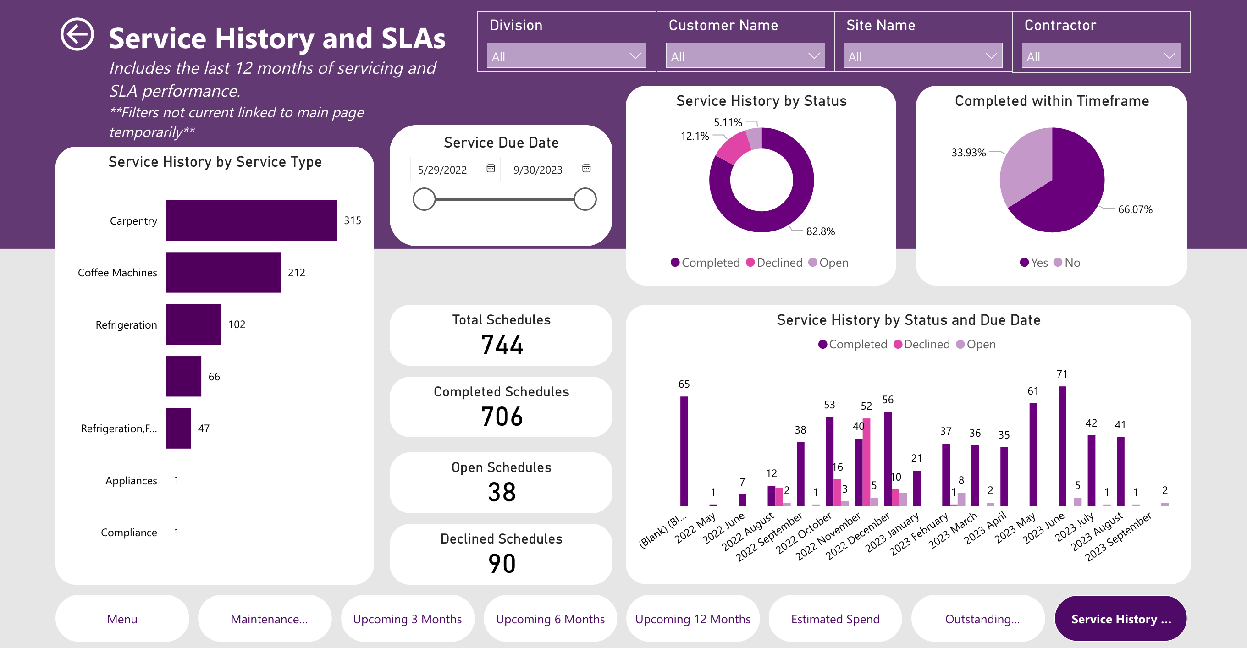Click the left handle of the Service Due Date slider
The height and width of the screenshot is (648, 1247).
pyautogui.click(x=424, y=198)
